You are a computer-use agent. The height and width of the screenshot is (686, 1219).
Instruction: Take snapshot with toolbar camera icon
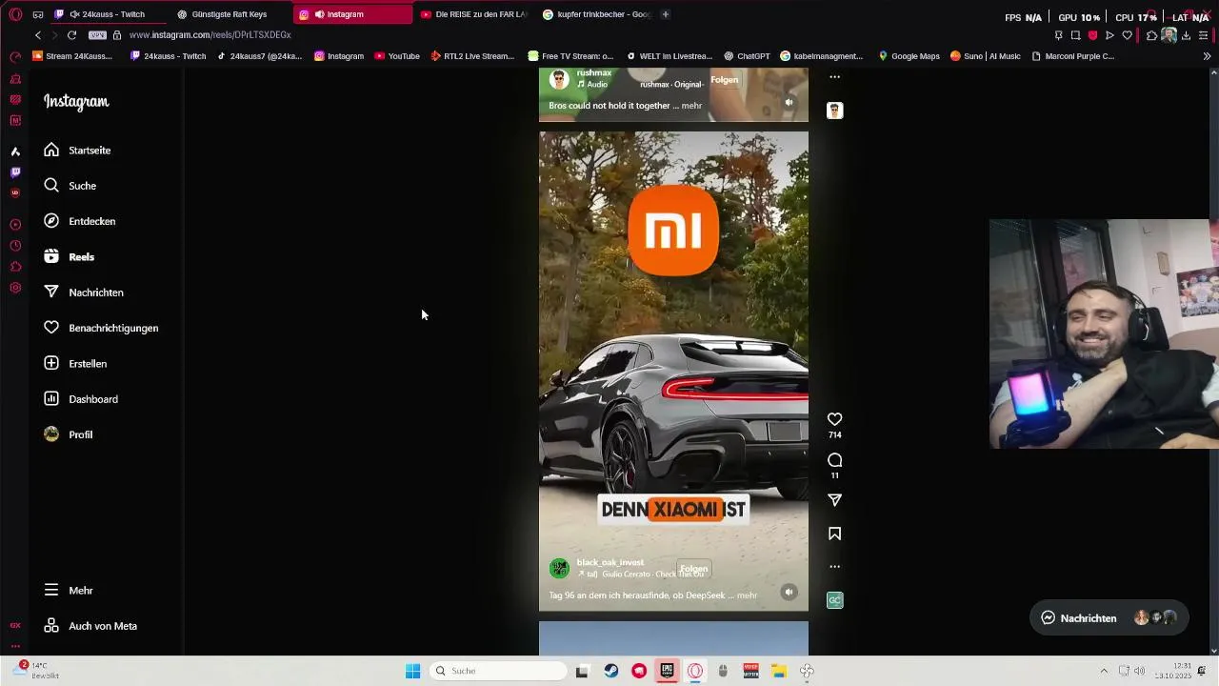pyautogui.click(x=1075, y=35)
